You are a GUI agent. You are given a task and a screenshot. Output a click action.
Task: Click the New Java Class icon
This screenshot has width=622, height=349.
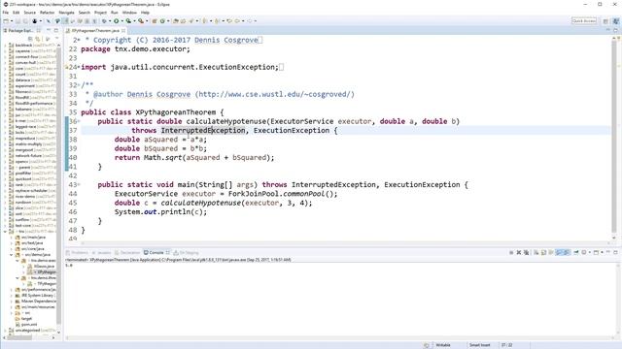[x=162, y=21]
